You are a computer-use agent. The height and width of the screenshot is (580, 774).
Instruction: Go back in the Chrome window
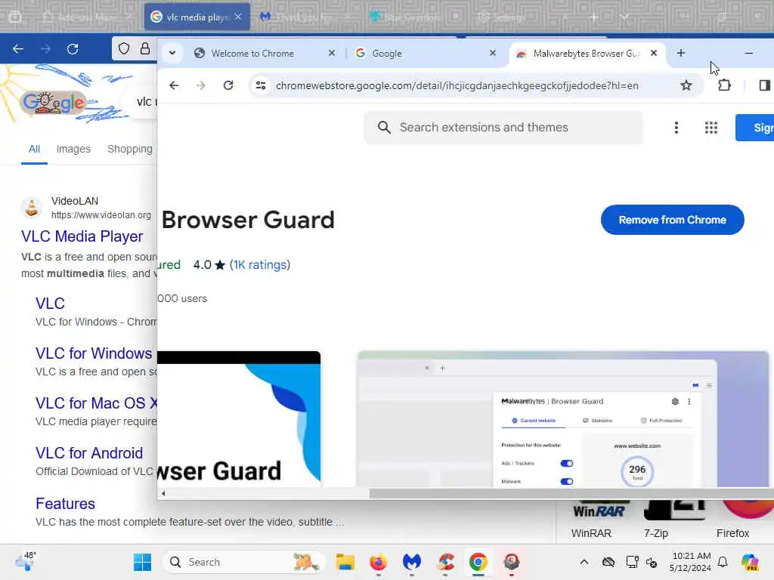pyautogui.click(x=174, y=86)
